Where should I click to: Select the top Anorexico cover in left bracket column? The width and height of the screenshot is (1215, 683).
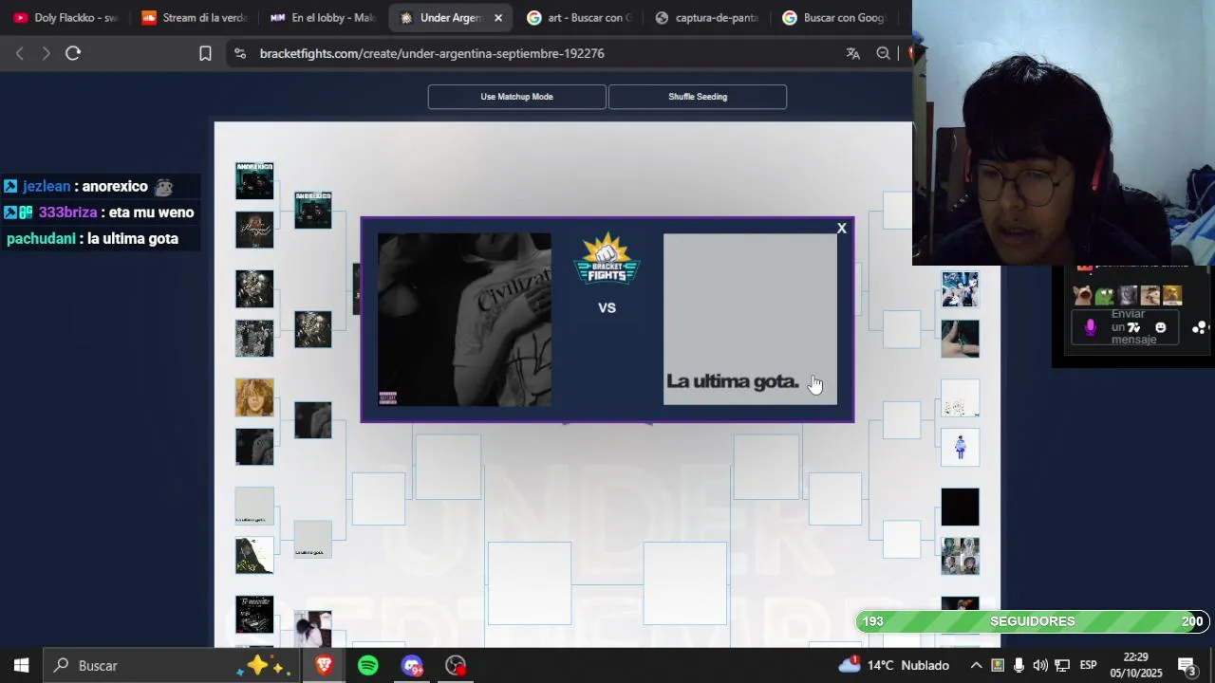pyautogui.click(x=254, y=180)
